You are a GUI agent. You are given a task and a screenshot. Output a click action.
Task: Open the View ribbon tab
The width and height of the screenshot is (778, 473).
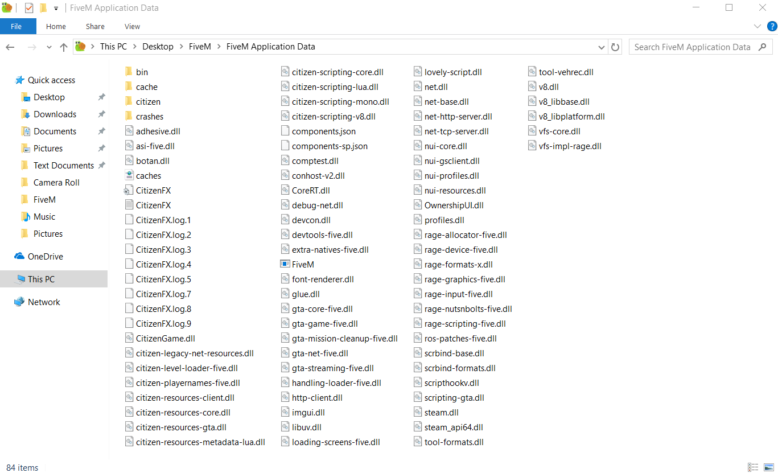(133, 26)
